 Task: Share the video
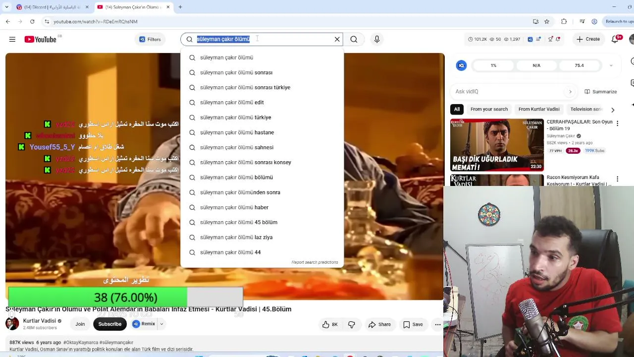point(379,324)
